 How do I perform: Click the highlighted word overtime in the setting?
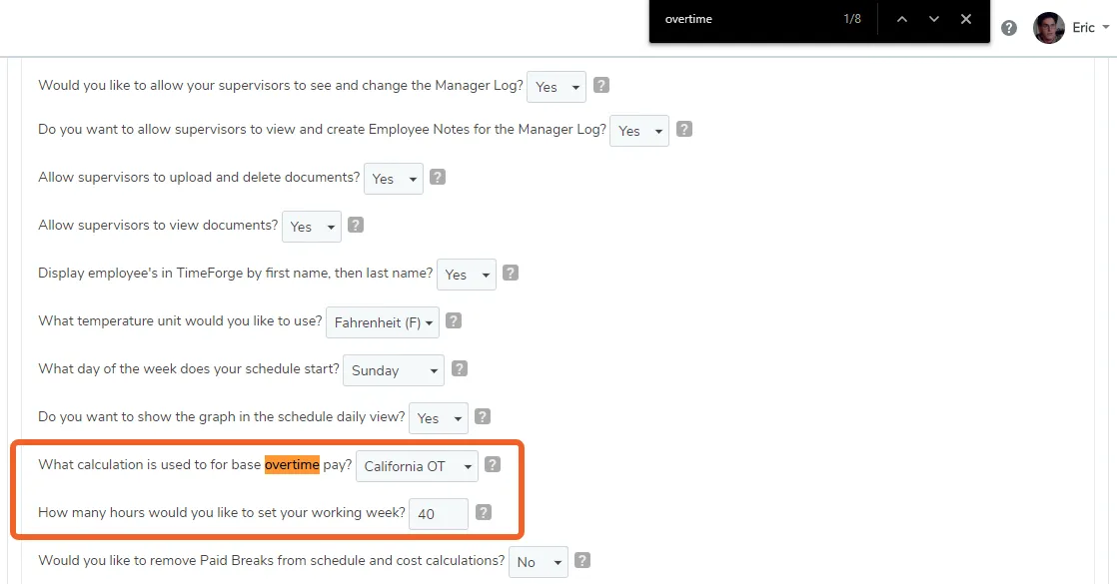(x=292, y=465)
